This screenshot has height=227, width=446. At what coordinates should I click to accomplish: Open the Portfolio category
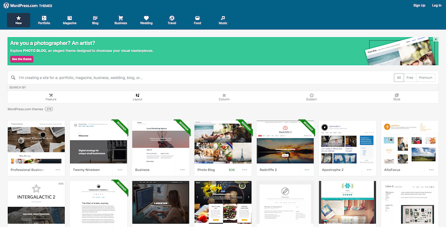click(44, 20)
